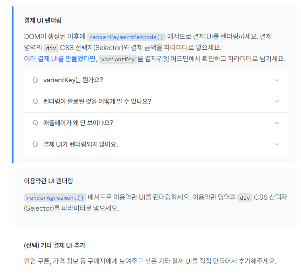301x274 pixels.
Task: Expand the variantKey는 뭔가요? chevron arrow
Action: click(277, 80)
